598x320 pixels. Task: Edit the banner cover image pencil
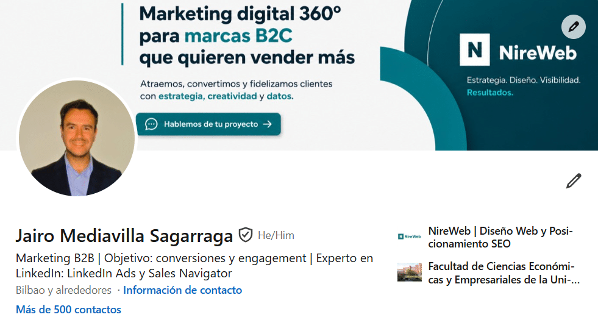(573, 27)
